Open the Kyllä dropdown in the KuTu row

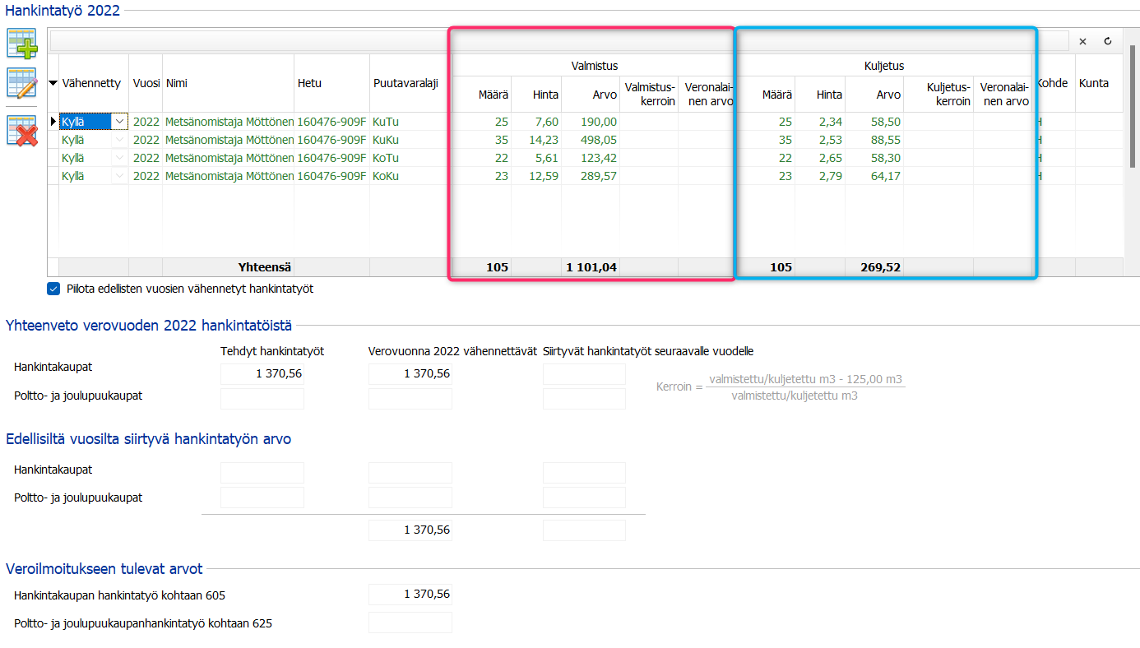pos(120,122)
